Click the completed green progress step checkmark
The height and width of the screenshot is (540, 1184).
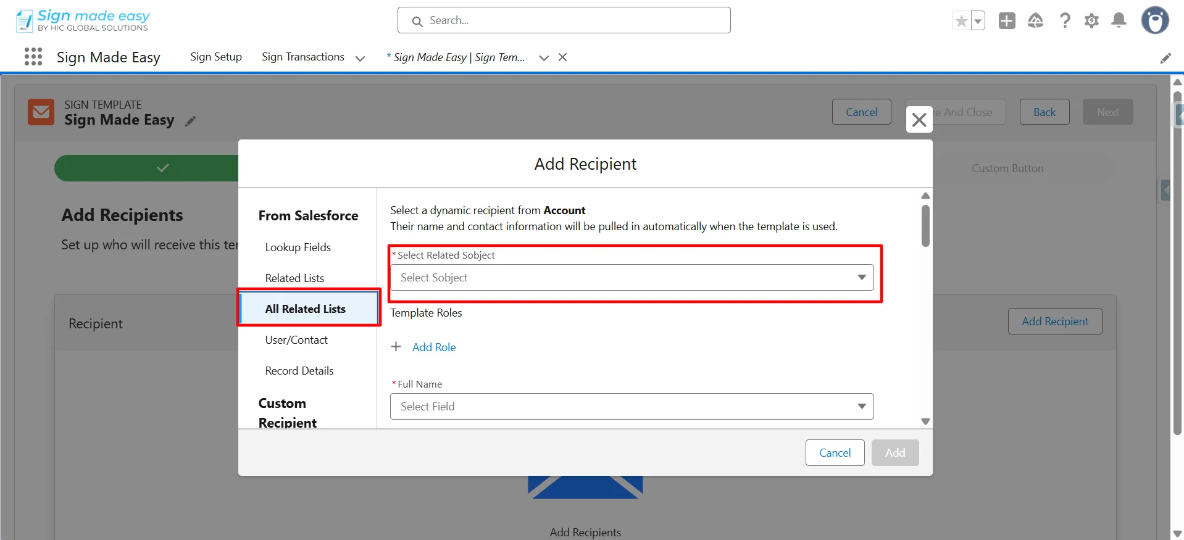163,168
